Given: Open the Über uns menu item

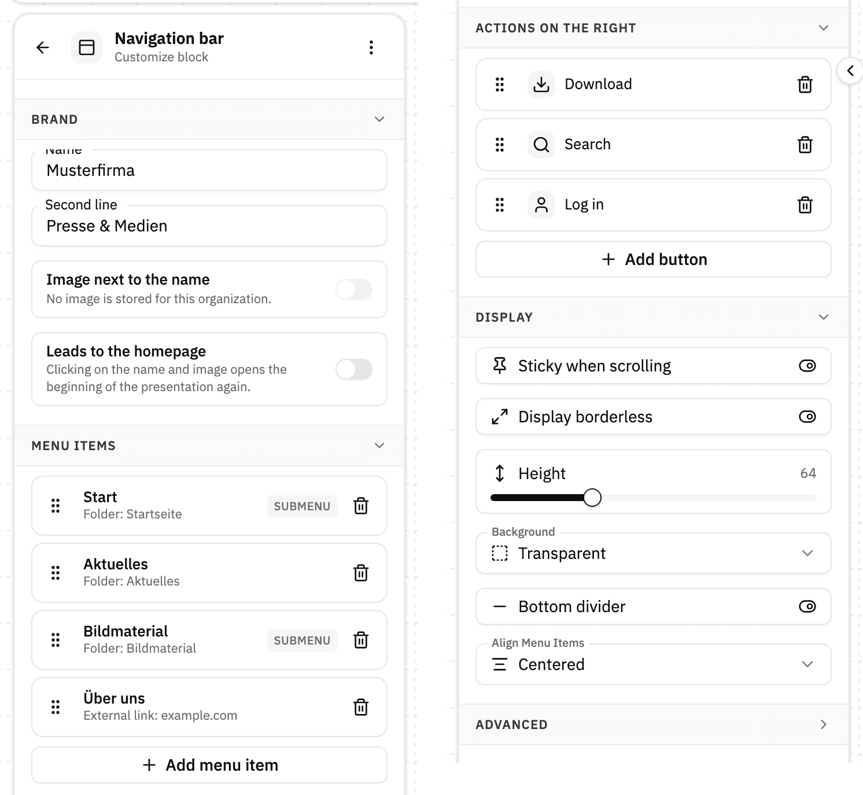Looking at the screenshot, I should click(209, 707).
